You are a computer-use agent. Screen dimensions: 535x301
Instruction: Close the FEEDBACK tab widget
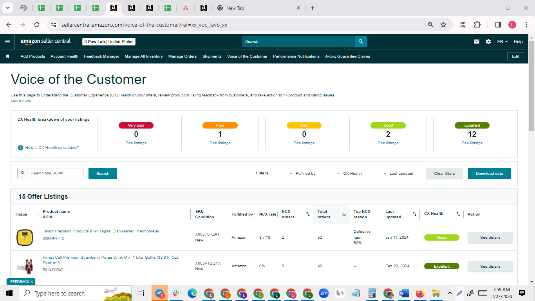[x=32, y=282]
